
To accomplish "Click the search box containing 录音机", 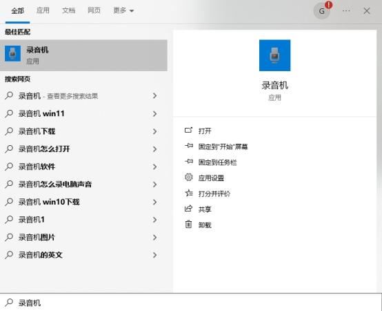I will [x=191, y=302].
